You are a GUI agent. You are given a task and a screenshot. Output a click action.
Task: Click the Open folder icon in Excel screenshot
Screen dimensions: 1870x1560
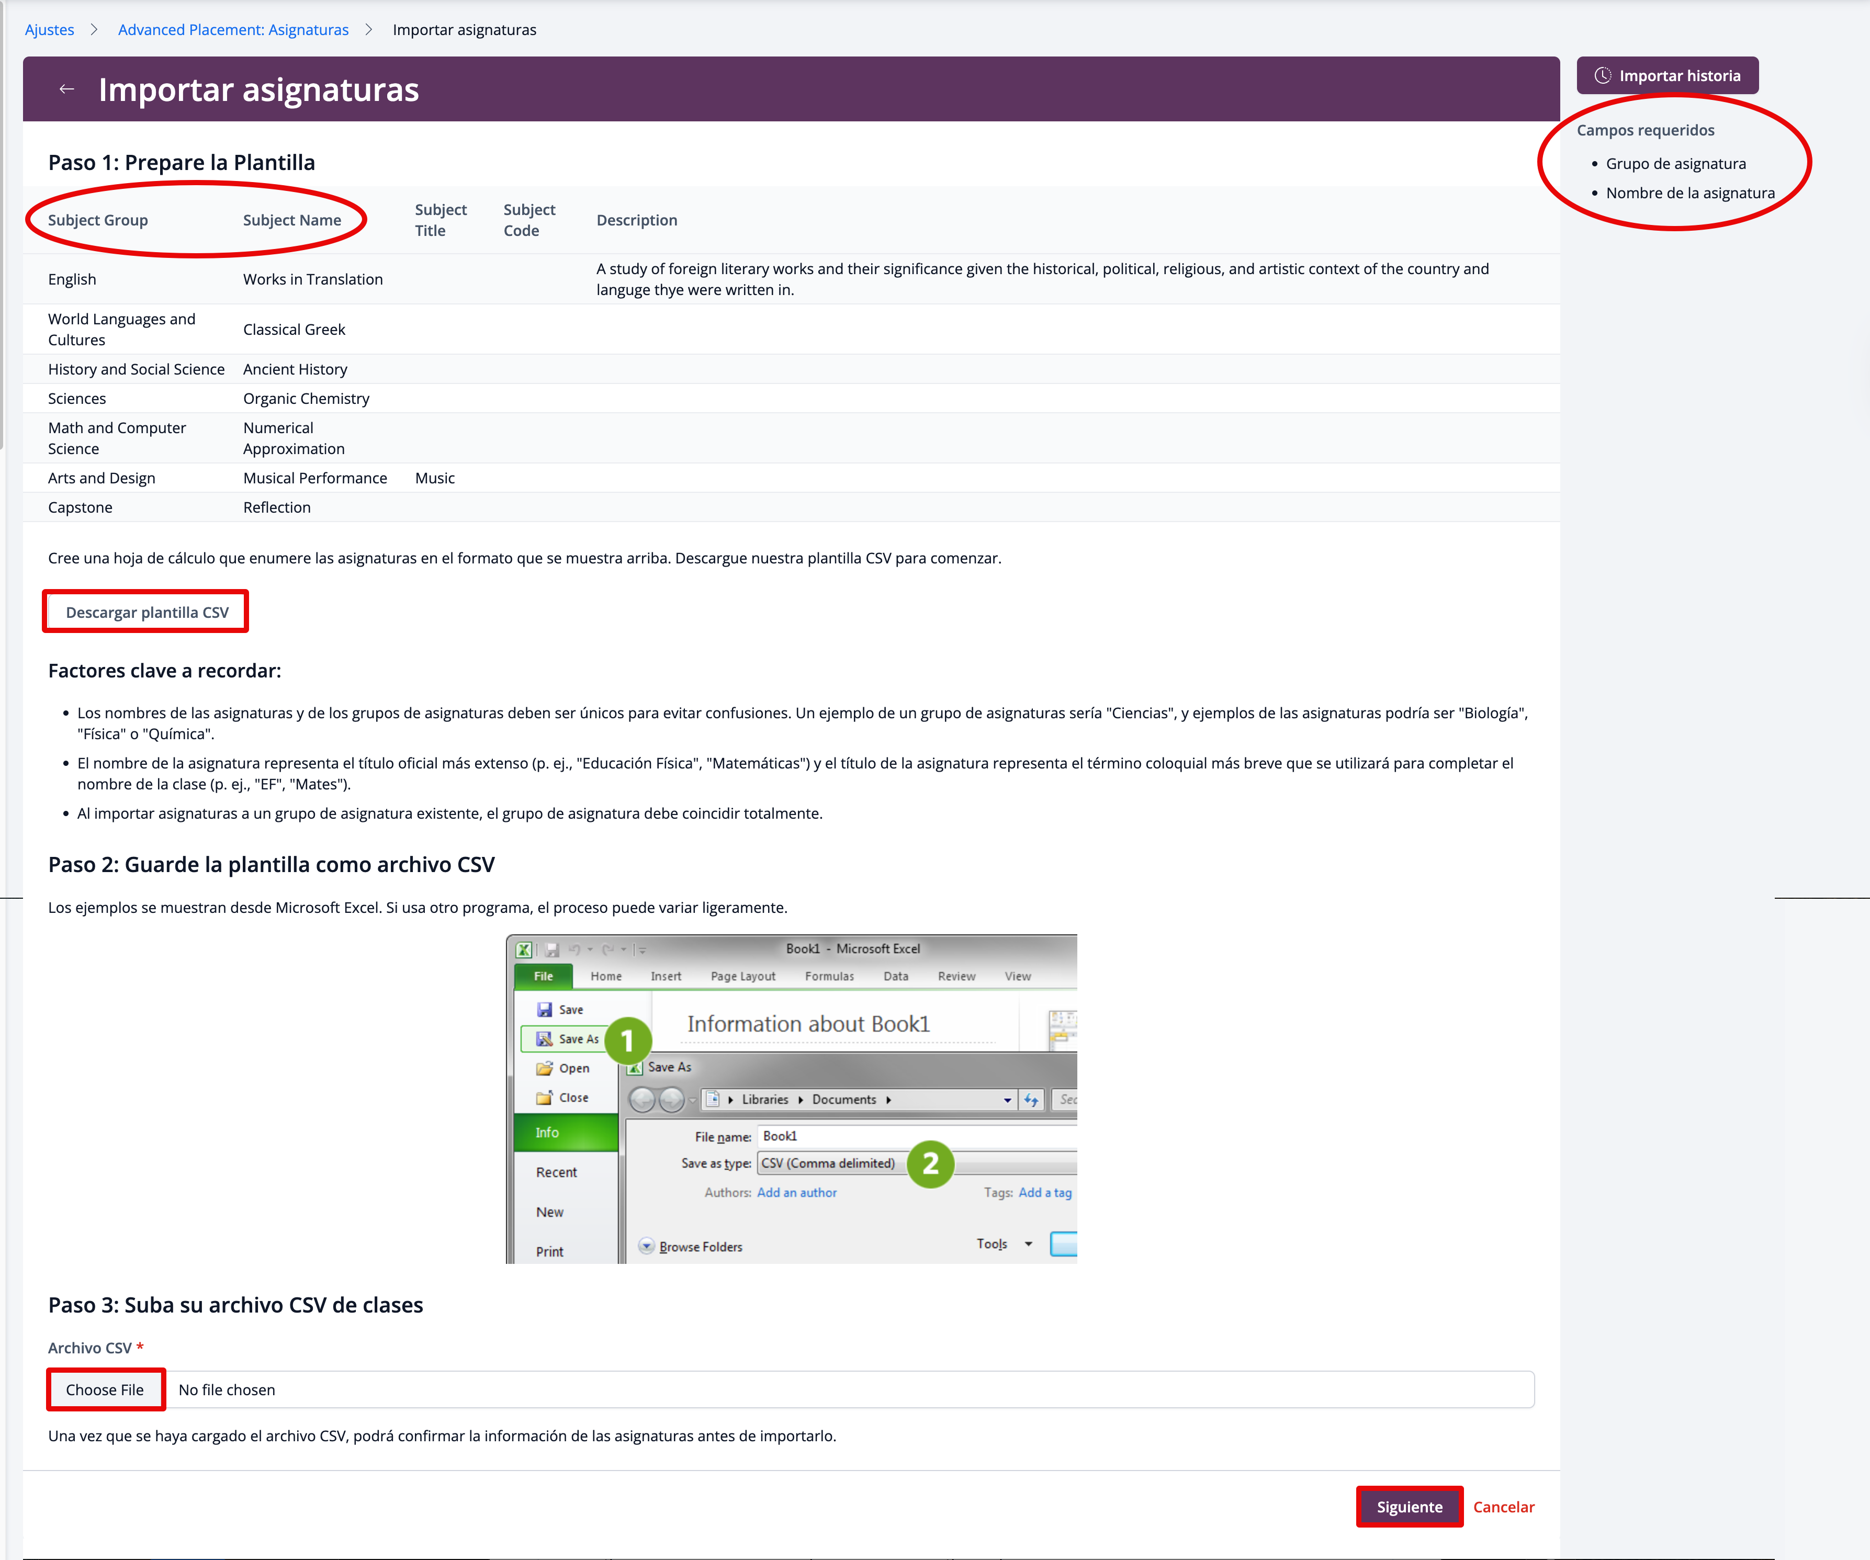point(544,1068)
